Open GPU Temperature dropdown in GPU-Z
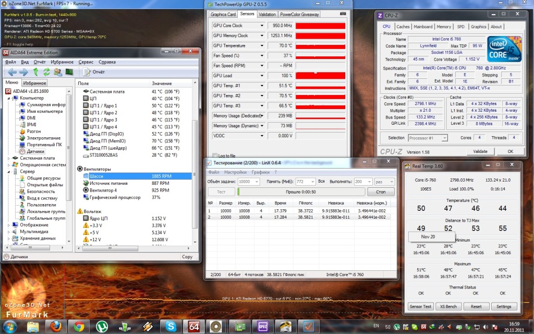The height and width of the screenshot is (334, 534). pos(262,46)
